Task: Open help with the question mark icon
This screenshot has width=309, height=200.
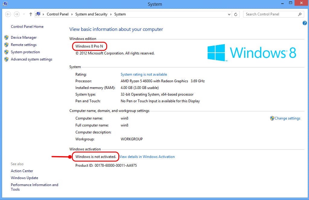Action: pyautogui.click(x=305, y=23)
